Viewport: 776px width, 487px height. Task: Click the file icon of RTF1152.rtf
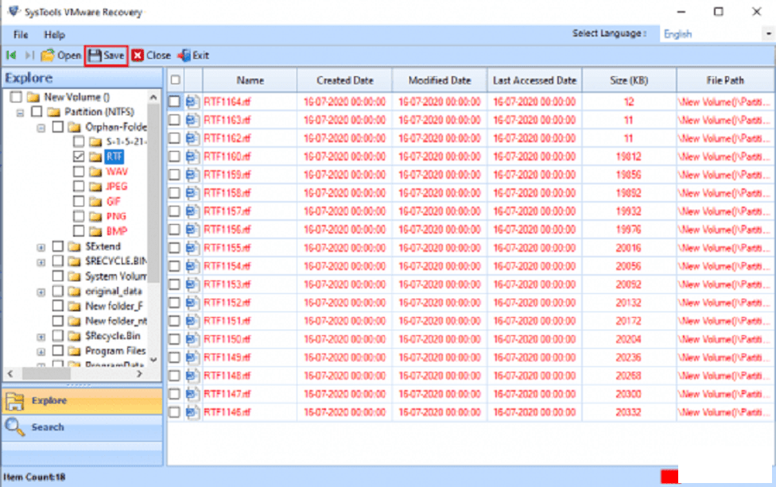(x=192, y=303)
